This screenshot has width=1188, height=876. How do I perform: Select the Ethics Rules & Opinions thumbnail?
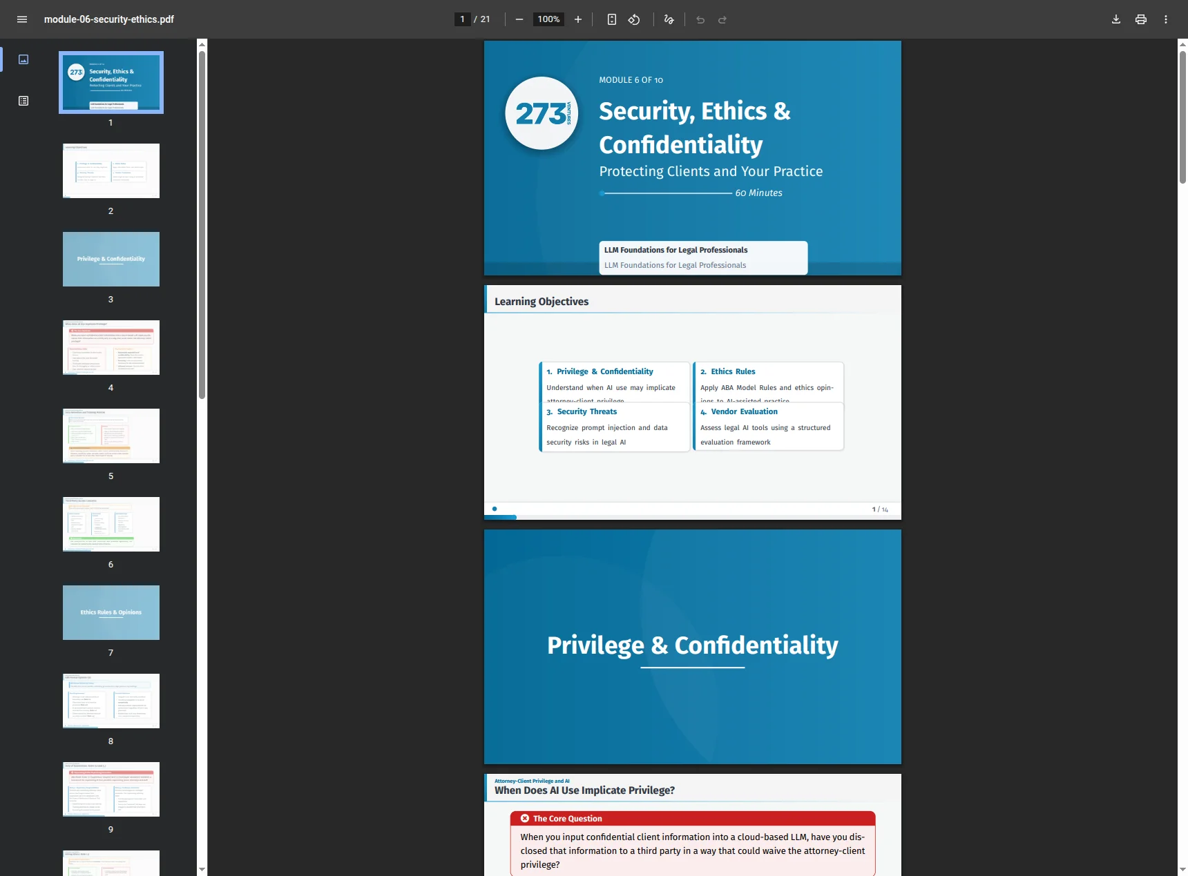coord(111,612)
